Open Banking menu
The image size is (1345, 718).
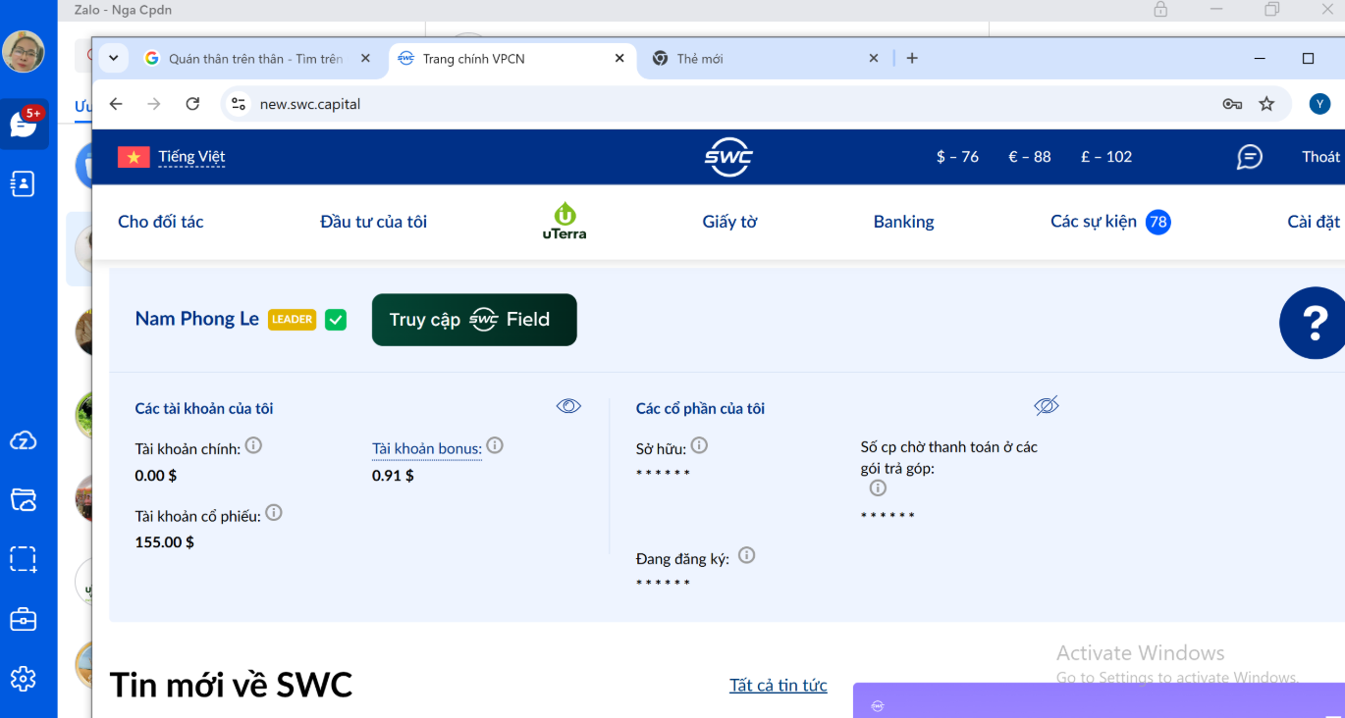point(903,222)
